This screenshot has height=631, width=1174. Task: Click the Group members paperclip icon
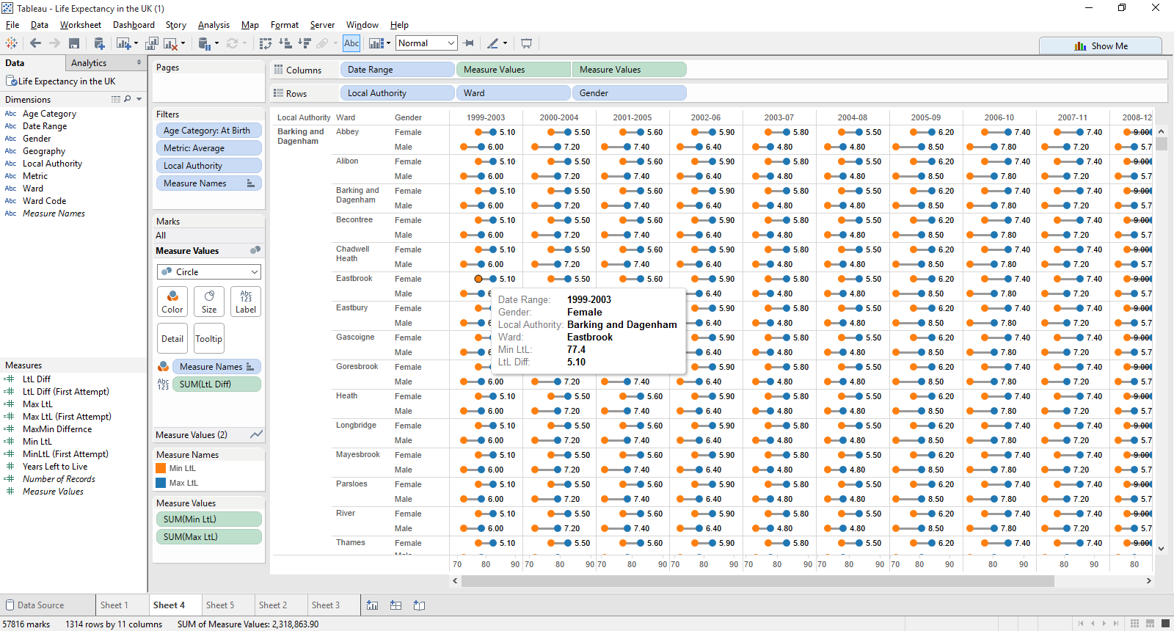click(x=322, y=43)
